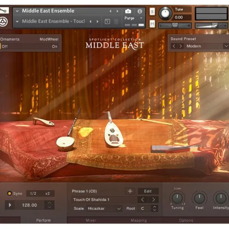
Task: Select next Sound Preset
Action: (180, 46)
